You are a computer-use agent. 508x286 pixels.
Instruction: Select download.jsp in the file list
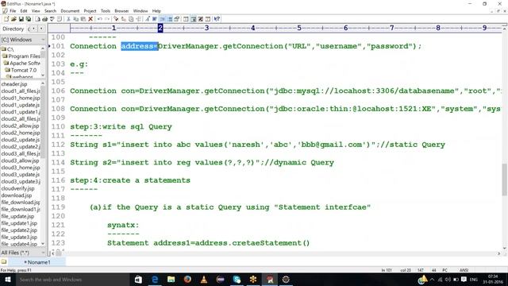pyautogui.click(x=17, y=195)
